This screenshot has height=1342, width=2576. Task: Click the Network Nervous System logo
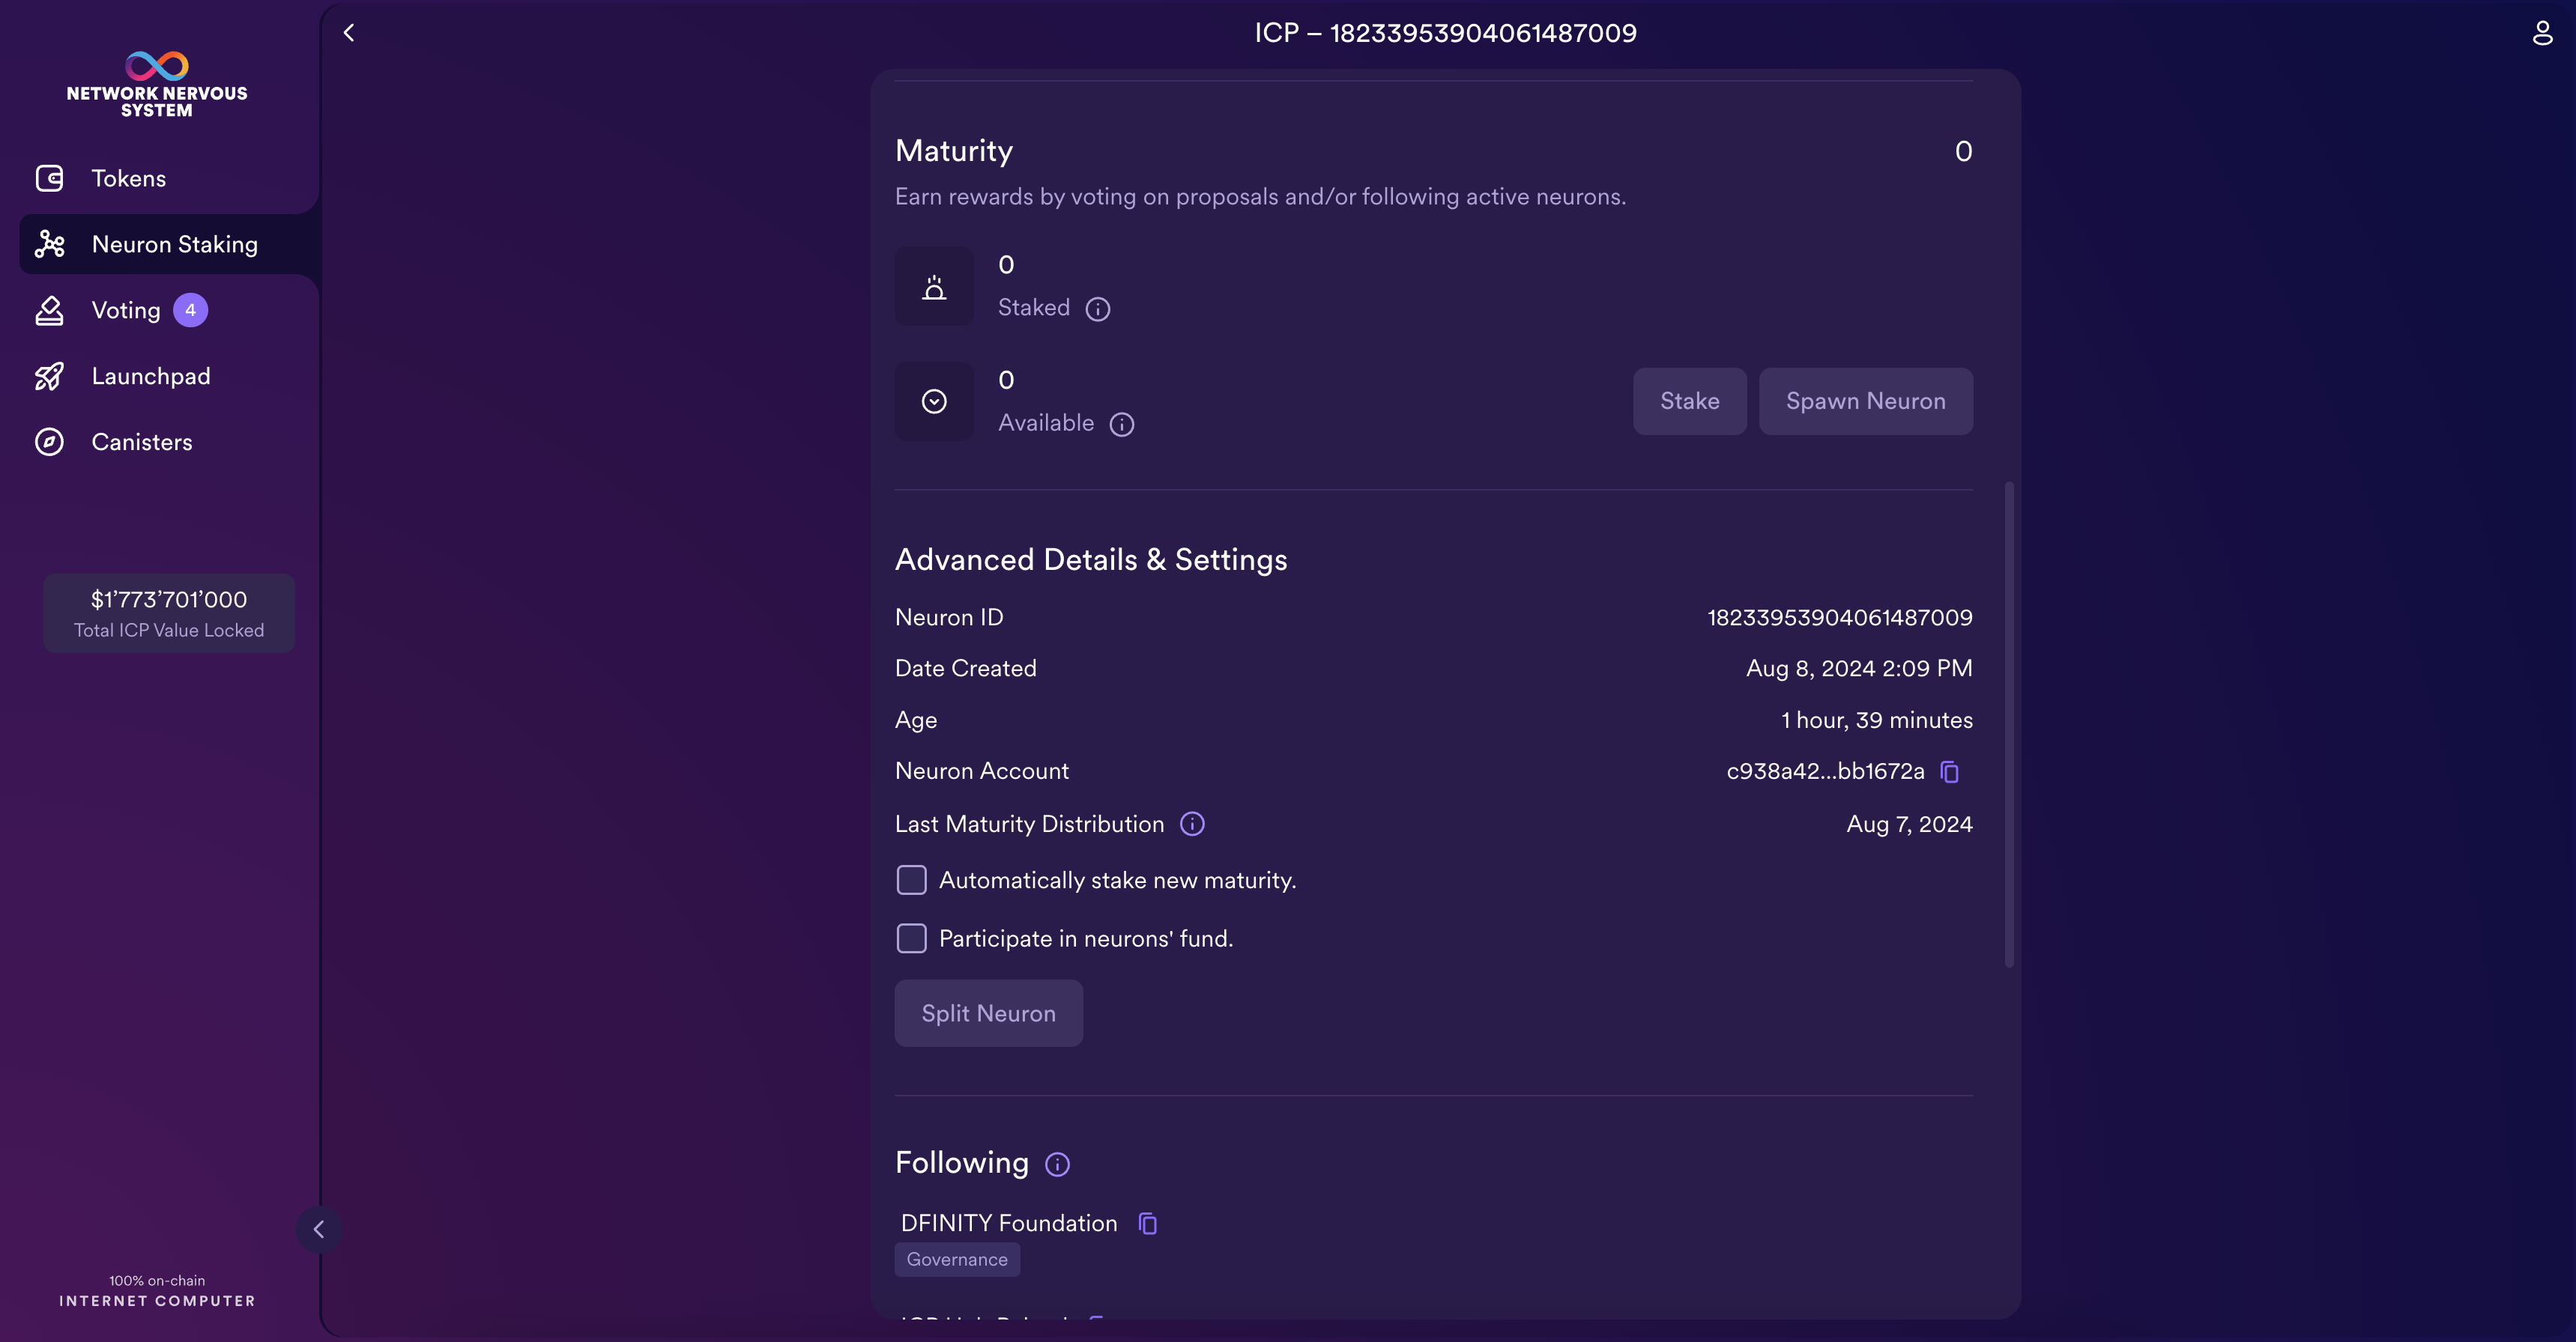[x=157, y=84]
